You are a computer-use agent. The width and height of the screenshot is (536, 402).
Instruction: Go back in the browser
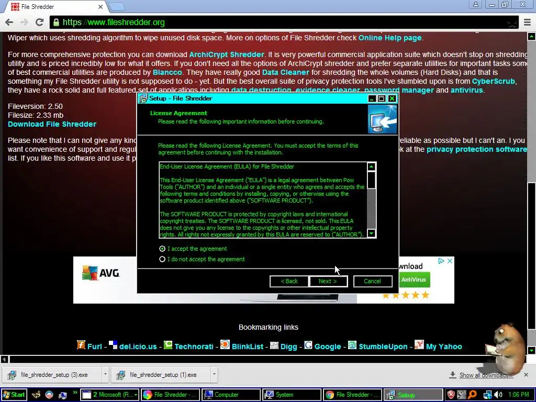[x=9, y=22]
